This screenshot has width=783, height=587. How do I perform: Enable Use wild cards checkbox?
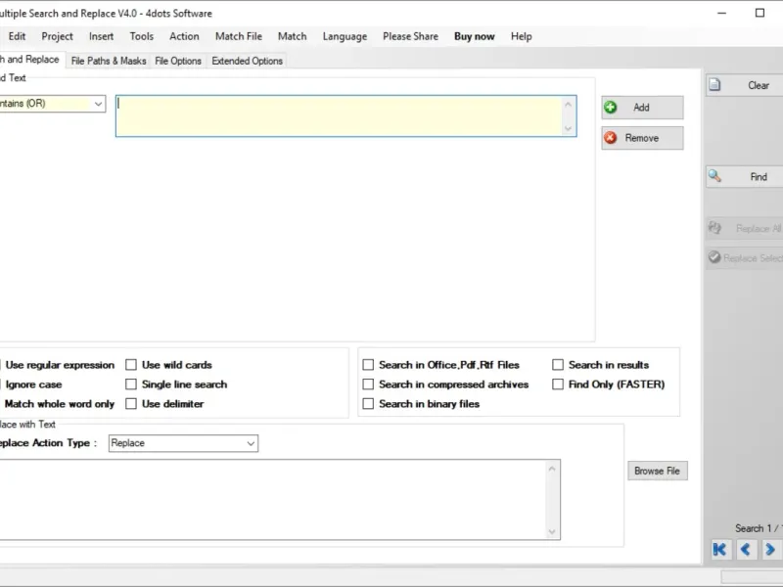tap(131, 365)
